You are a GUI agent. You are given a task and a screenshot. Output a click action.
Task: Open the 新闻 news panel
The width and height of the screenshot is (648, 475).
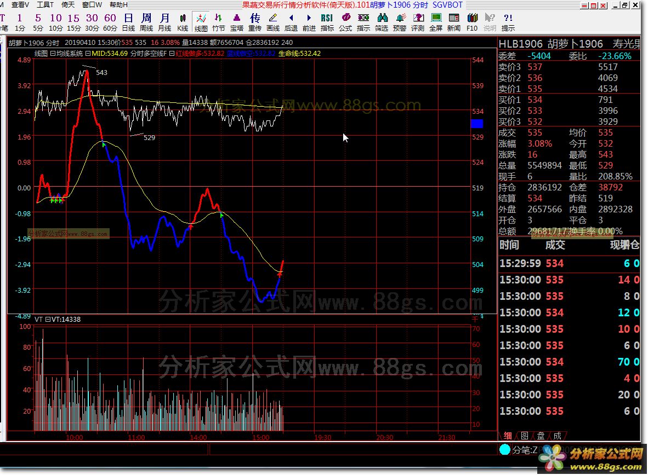click(454, 22)
